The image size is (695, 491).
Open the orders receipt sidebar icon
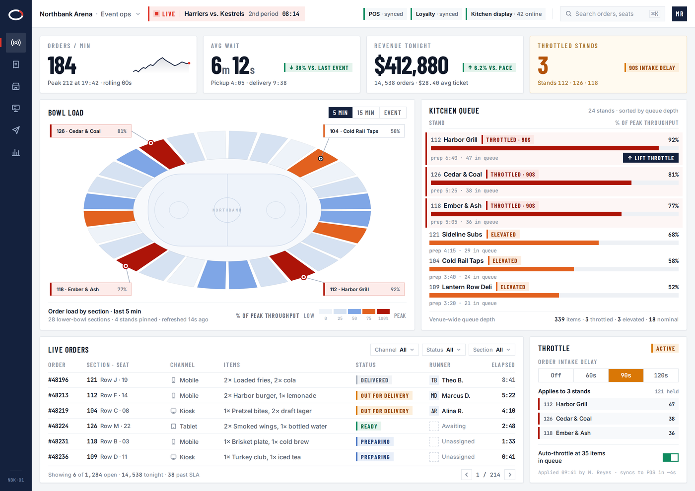[16, 64]
